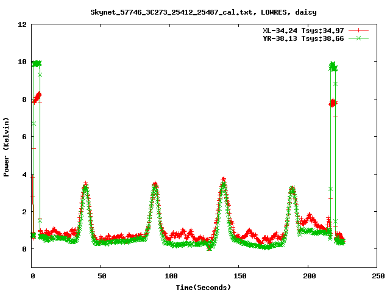Click the green calibration spike near 220 seconds
This screenshot has width=390, height=293.
tap(333, 66)
